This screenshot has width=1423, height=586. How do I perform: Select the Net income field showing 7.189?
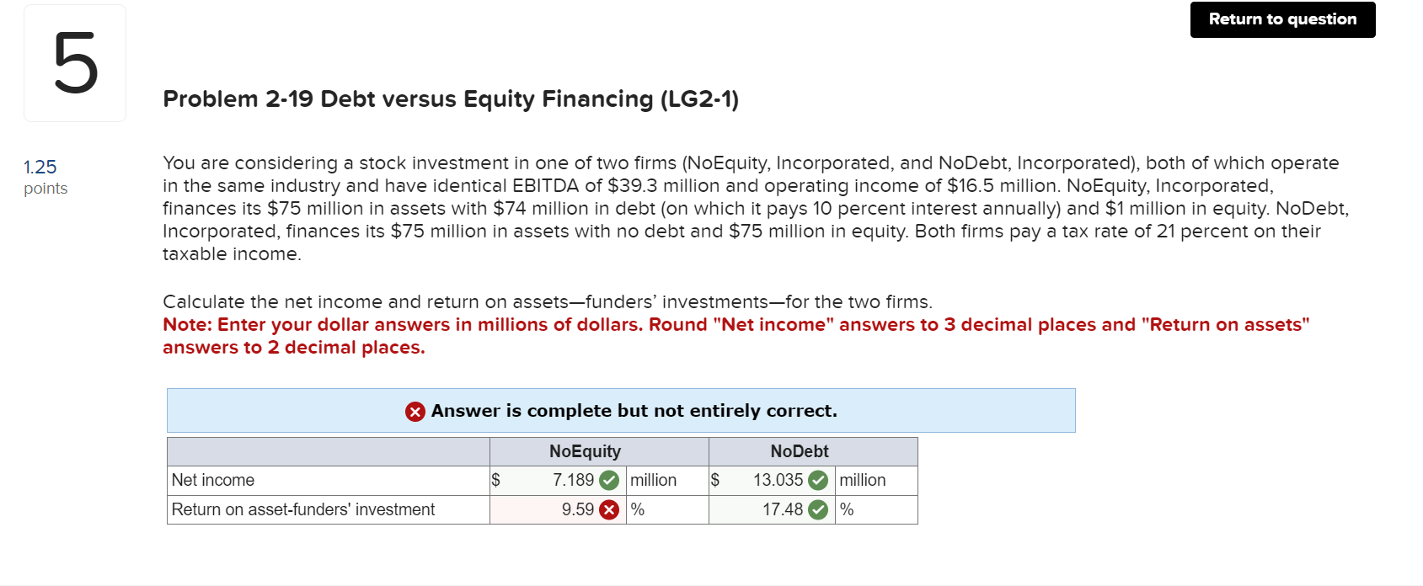point(564,480)
